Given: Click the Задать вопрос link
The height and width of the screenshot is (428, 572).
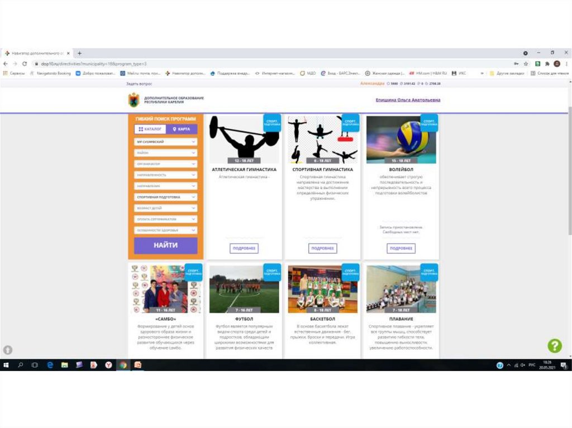Looking at the screenshot, I should [139, 84].
